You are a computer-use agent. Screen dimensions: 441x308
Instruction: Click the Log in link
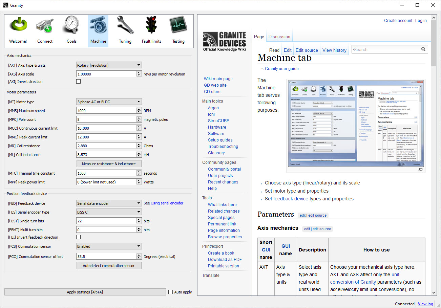coord(421,21)
